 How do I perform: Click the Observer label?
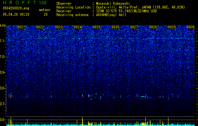(x=64, y=3)
